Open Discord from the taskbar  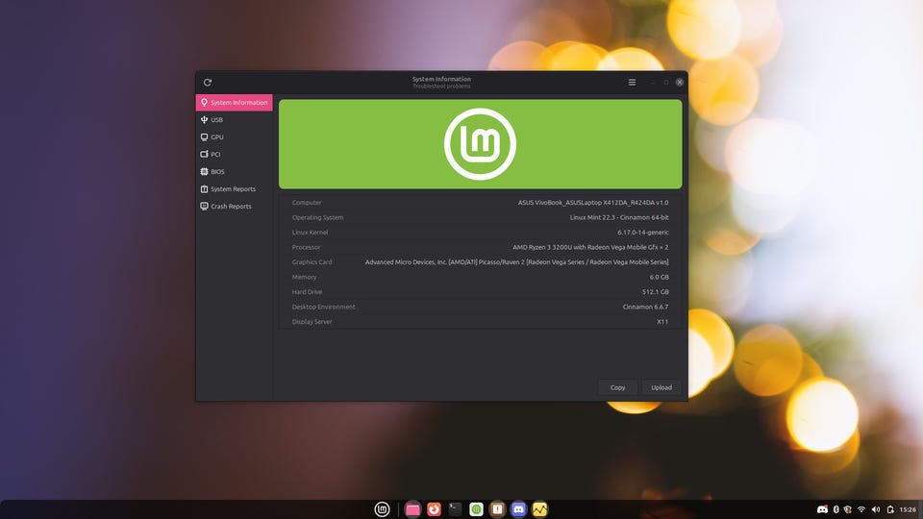[519, 509]
